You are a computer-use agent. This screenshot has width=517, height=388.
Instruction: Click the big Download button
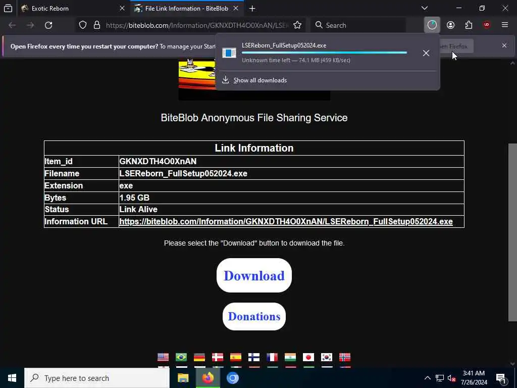pos(254,275)
